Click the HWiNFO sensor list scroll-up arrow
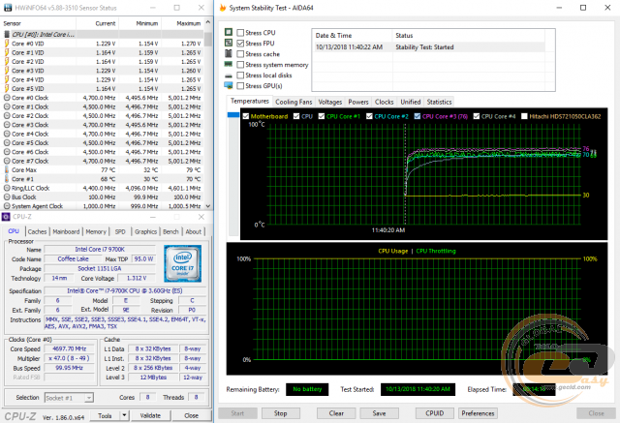This screenshot has width=620, height=423. point(208,22)
